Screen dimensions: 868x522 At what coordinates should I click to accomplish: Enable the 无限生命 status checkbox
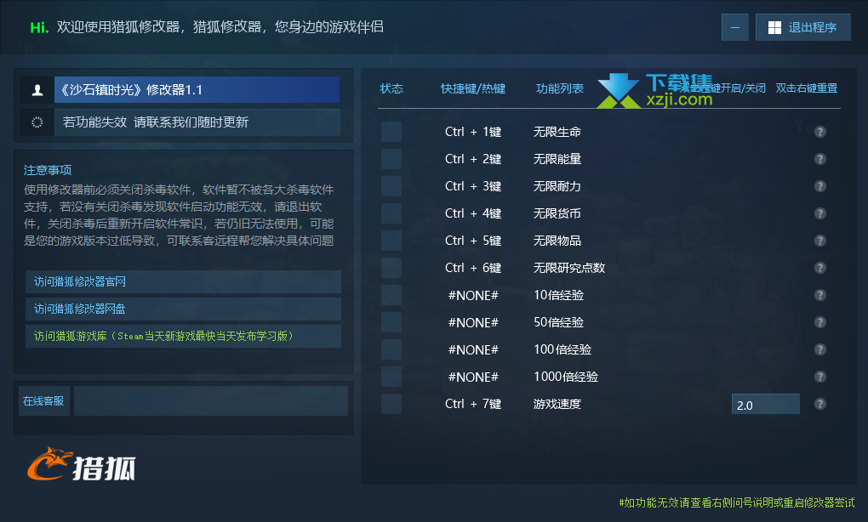pyautogui.click(x=391, y=132)
